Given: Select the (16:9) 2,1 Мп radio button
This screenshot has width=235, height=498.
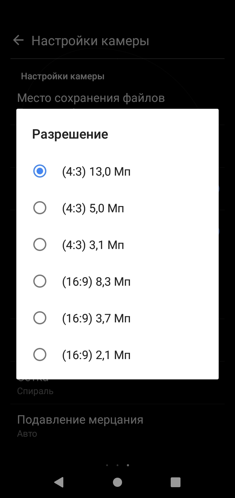Looking at the screenshot, I should click(x=40, y=354).
